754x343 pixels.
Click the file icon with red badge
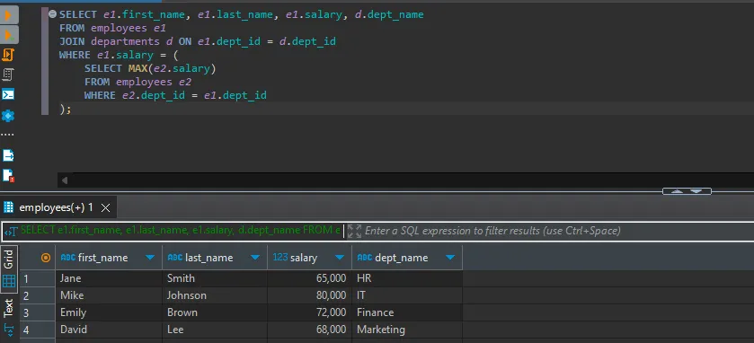pos(8,176)
